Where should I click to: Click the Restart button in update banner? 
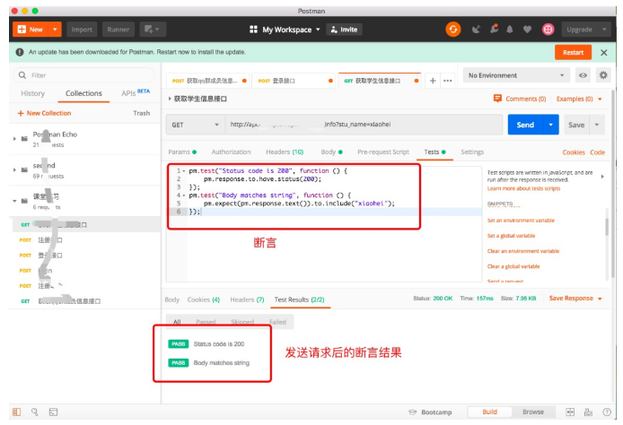(573, 52)
